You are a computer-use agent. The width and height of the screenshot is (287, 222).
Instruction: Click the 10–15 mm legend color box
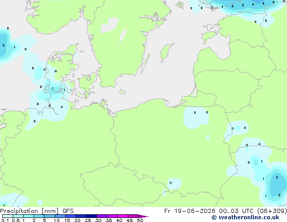(x=60, y=216)
